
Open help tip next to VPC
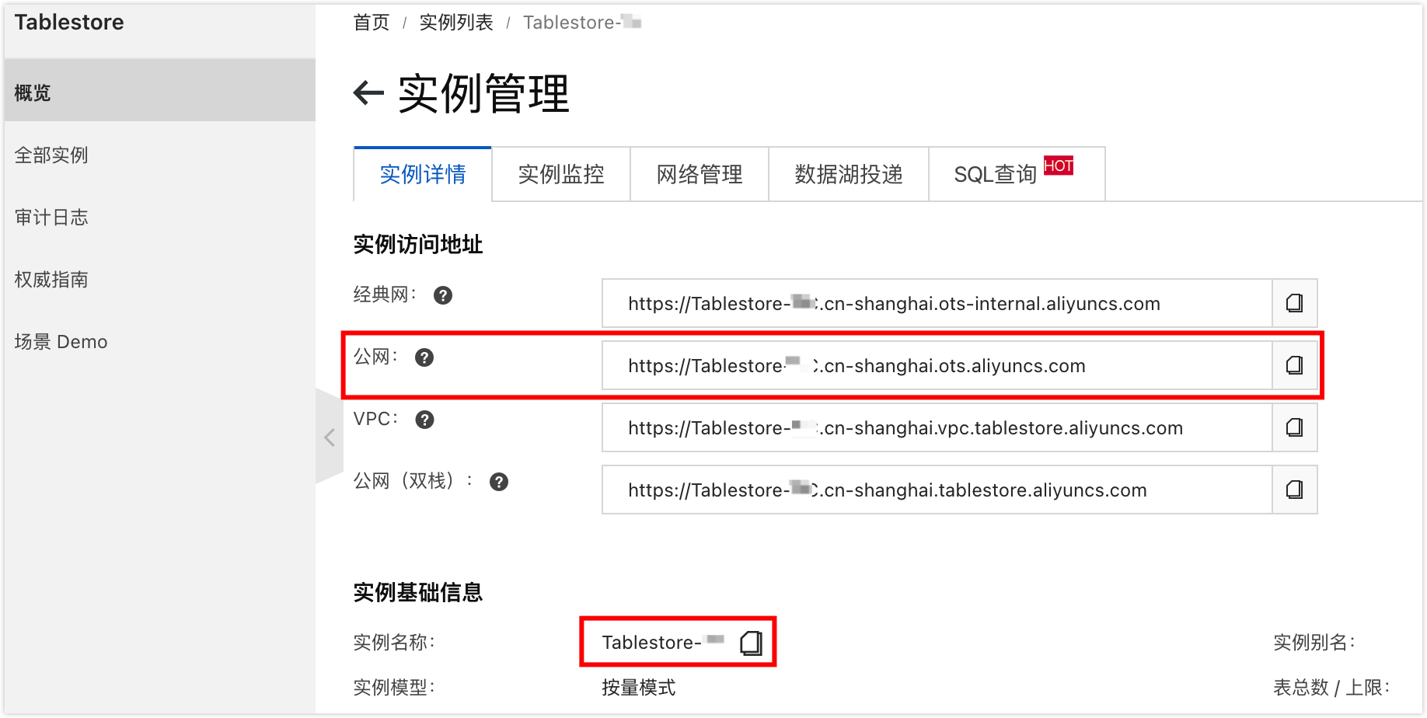point(424,420)
